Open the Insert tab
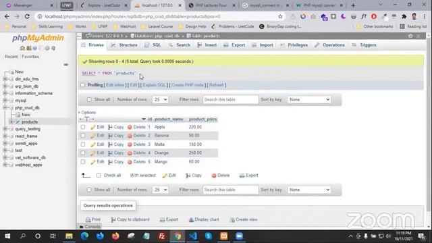The height and width of the screenshot is (243, 432). coord(207,45)
